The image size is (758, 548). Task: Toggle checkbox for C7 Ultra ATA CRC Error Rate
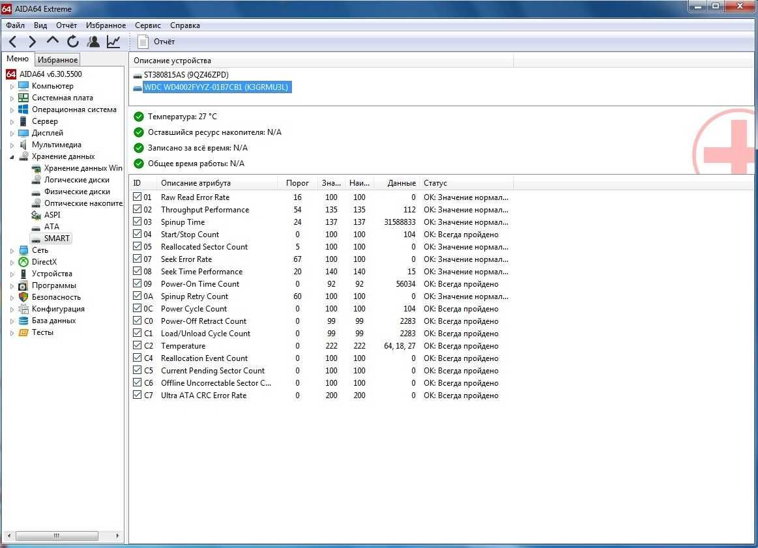tap(138, 395)
